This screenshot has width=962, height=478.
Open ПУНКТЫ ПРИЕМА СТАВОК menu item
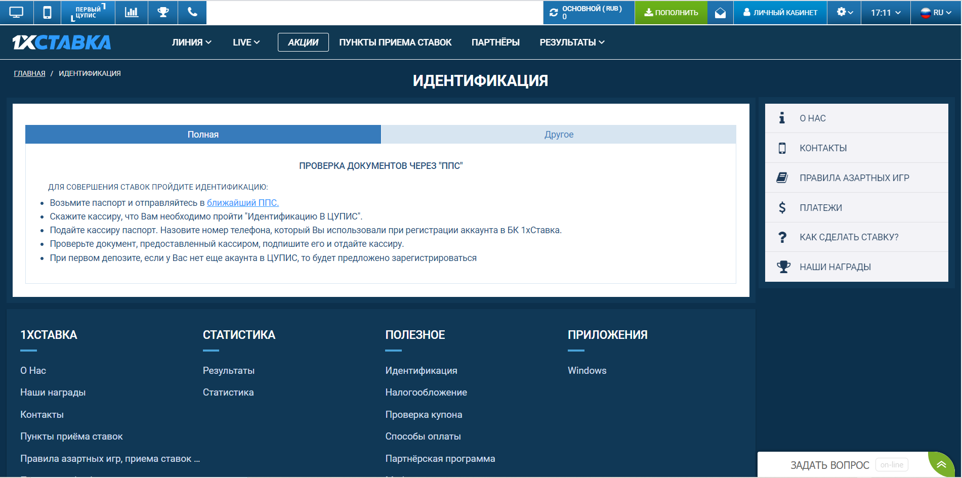pos(395,42)
